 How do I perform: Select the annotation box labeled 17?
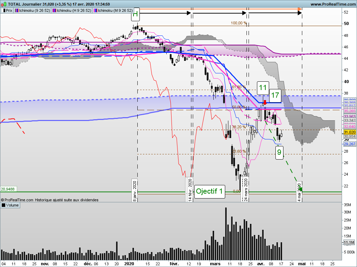275,95
